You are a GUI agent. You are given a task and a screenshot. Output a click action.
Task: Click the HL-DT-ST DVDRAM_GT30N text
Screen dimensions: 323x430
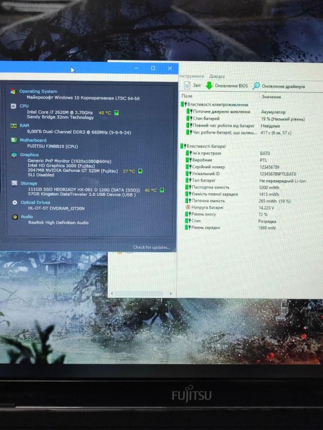tap(56, 208)
